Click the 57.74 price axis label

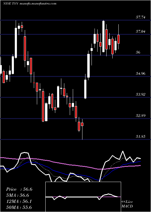(141, 17)
